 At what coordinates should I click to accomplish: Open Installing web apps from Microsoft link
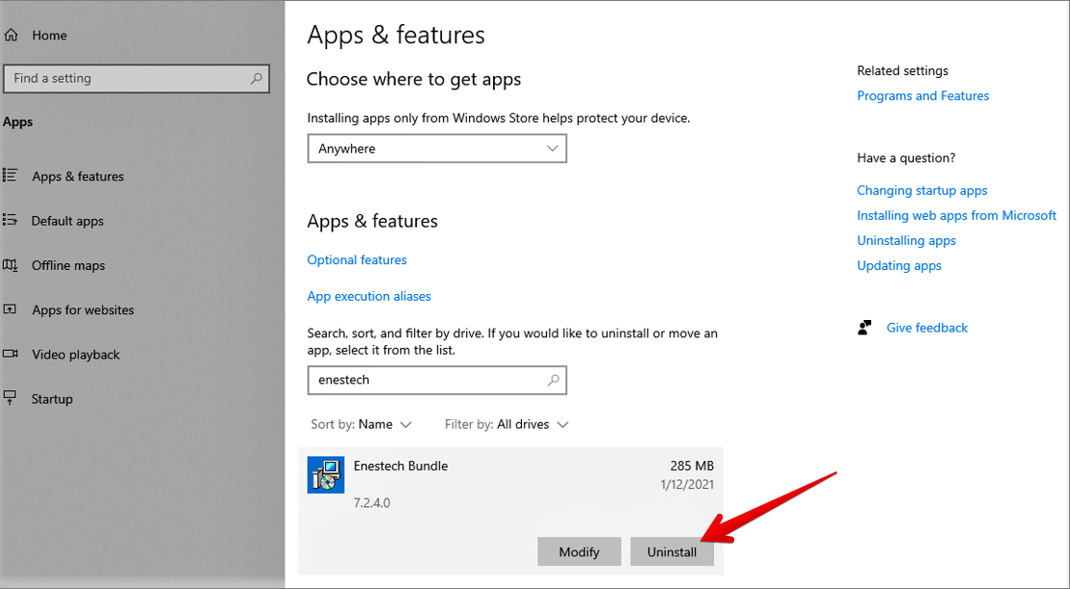[x=957, y=215]
